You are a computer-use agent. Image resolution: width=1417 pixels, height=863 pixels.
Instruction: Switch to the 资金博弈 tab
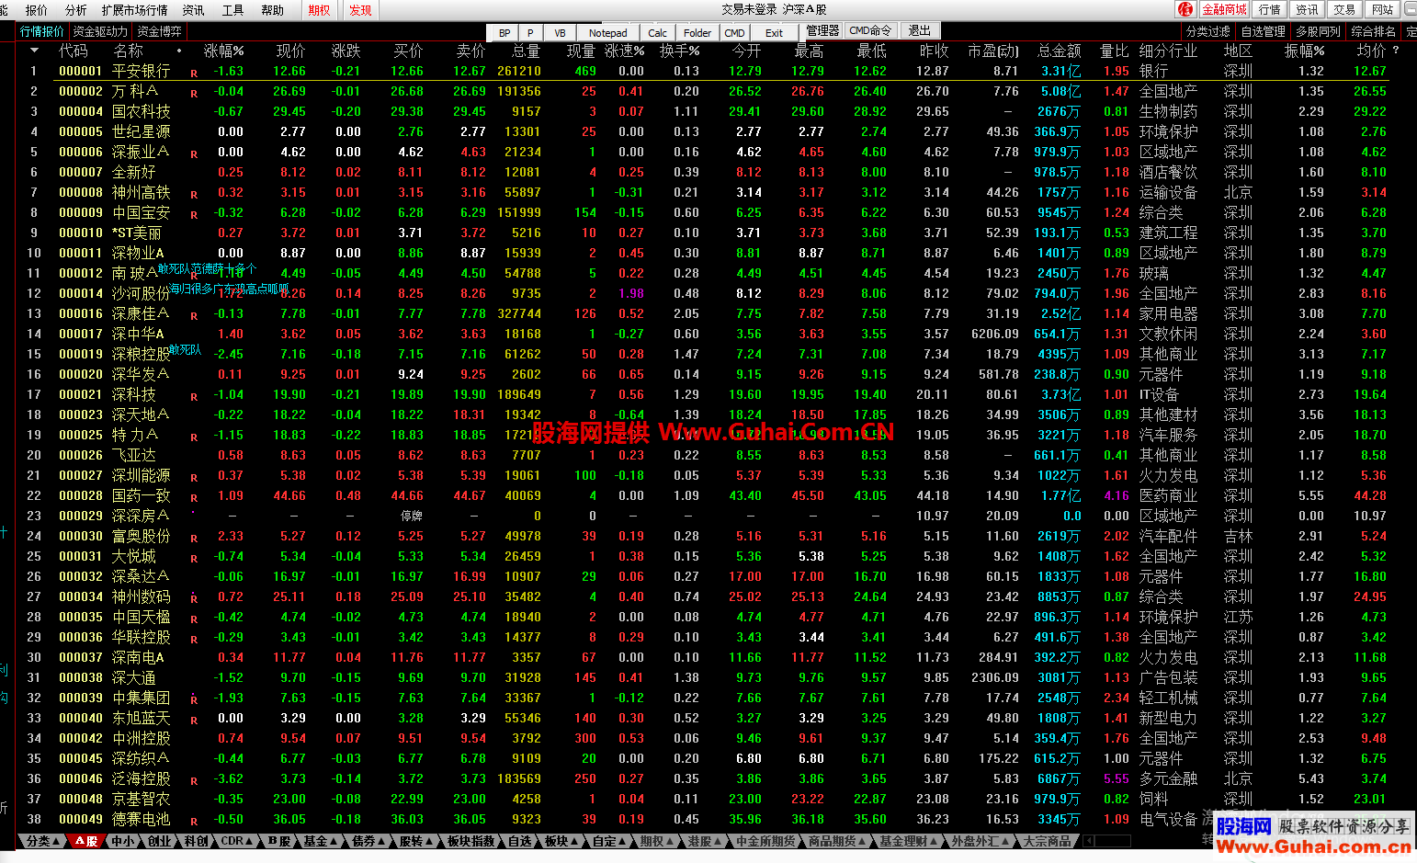tap(160, 31)
